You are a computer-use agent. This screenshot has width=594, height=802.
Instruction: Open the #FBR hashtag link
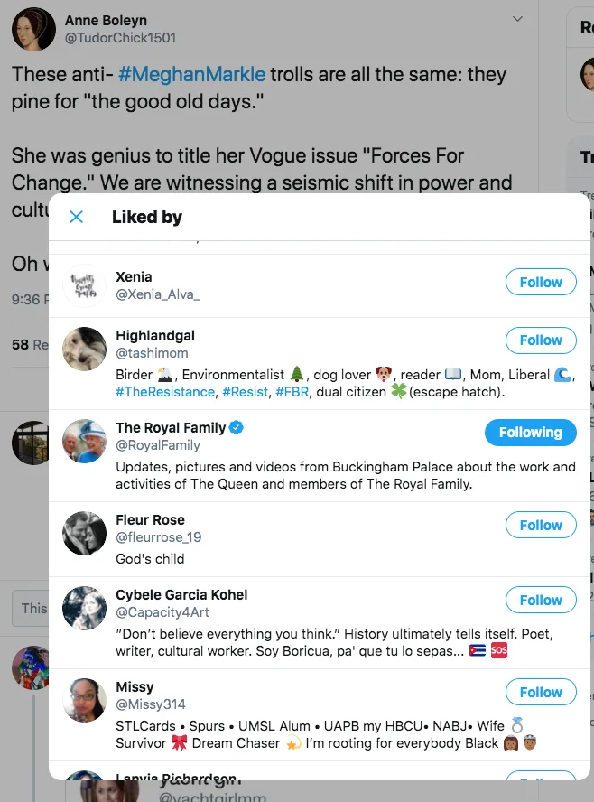point(292,392)
